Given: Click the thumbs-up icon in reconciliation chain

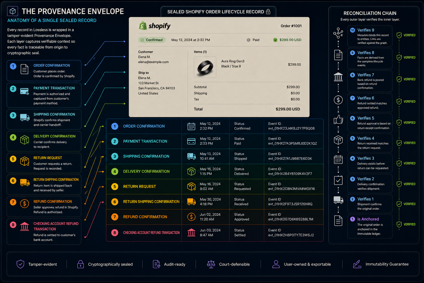Looking at the screenshot, I should tap(338, 120).
